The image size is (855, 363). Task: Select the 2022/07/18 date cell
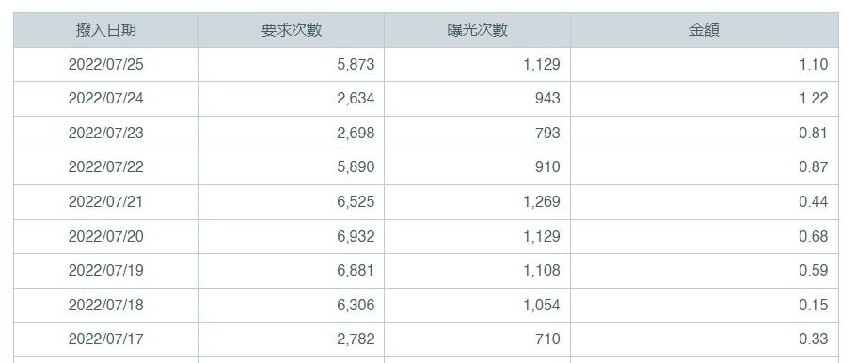[x=105, y=306]
